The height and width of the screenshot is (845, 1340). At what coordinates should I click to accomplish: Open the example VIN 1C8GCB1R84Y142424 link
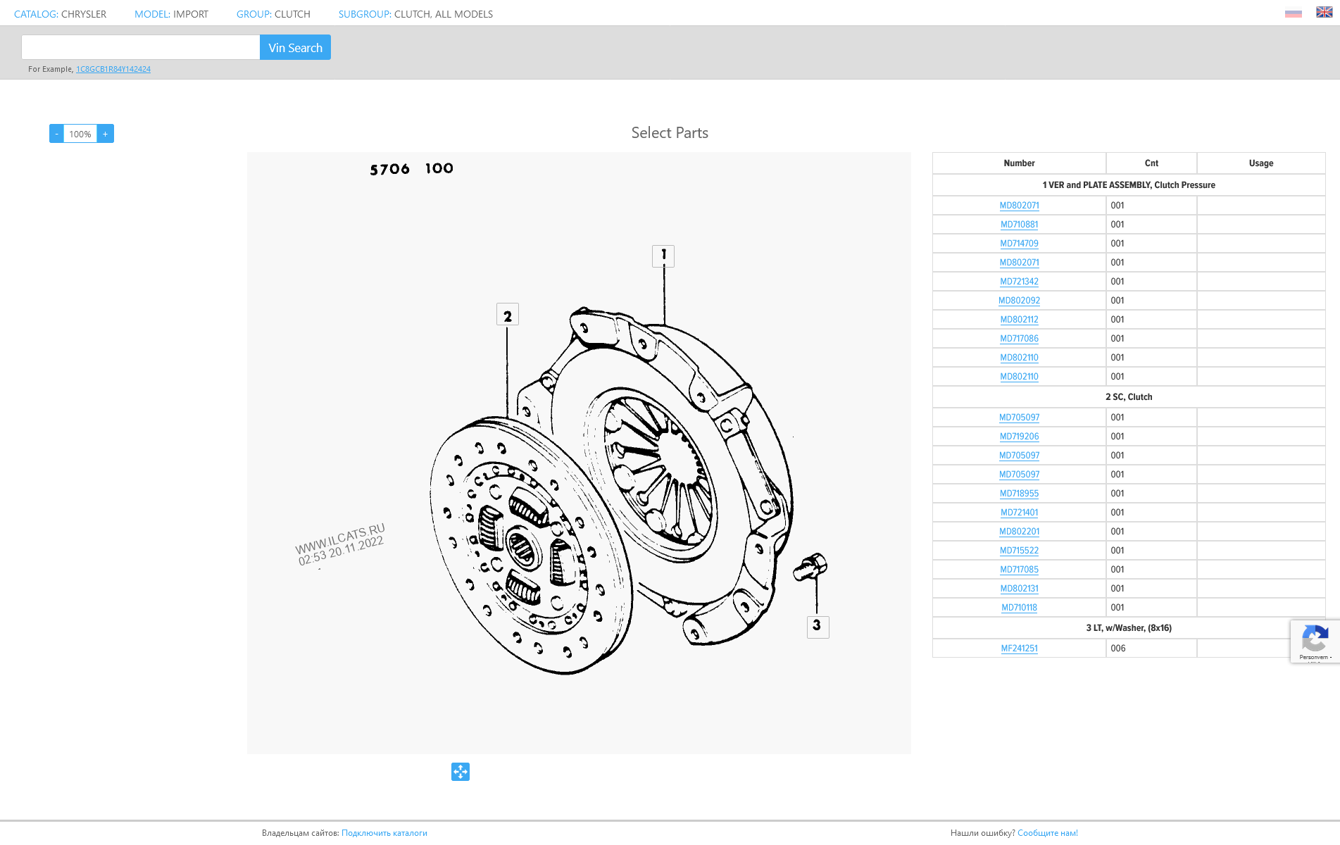point(113,69)
